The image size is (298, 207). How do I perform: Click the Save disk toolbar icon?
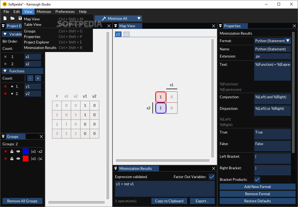coord(20,18)
